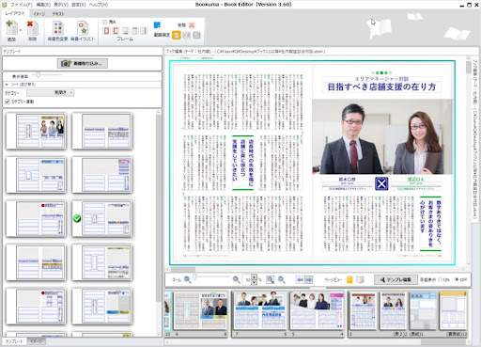The image size is (481, 347).
Task: Switch to the テキスト ribbon tab
Action: [58, 14]
